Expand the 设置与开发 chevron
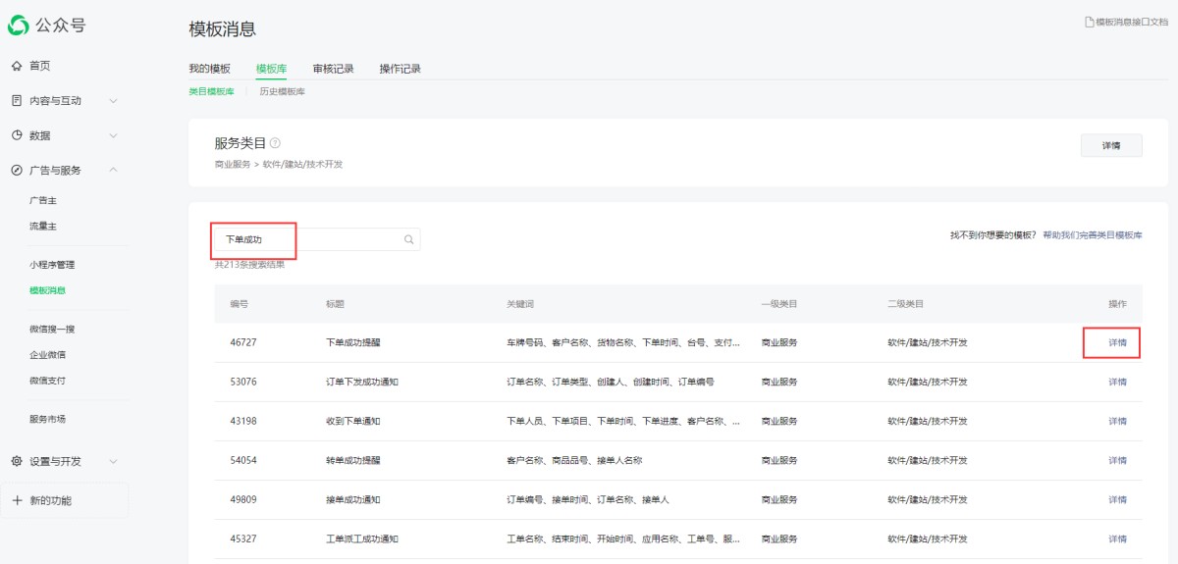Viewport: 1178px width, 564px height. (113, 461)
